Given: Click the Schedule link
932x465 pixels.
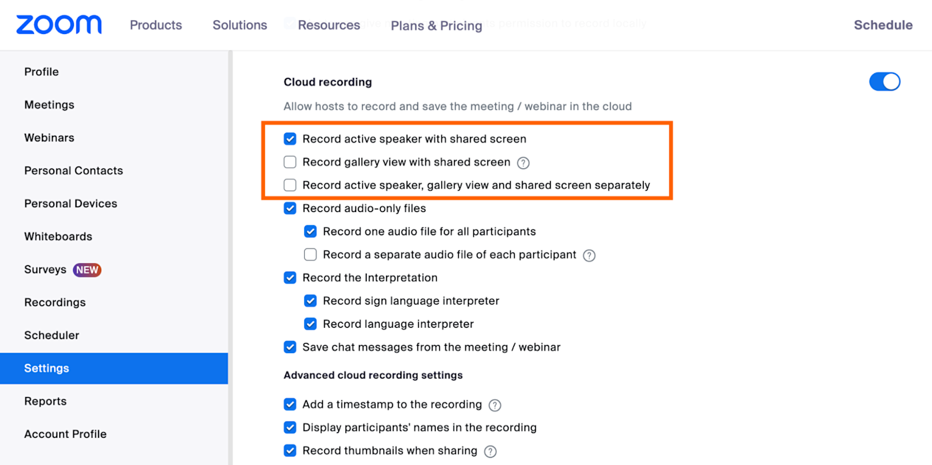Looking at the screenshot, I should pyautogui.click(x=883, y=25).
